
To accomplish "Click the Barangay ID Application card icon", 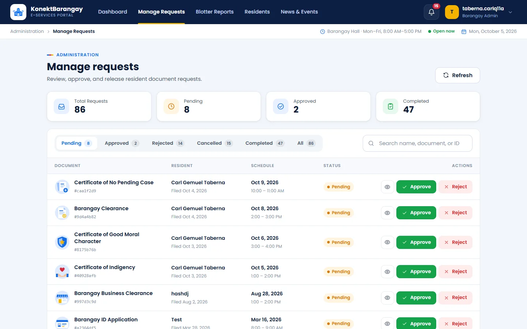I will 62,323.
